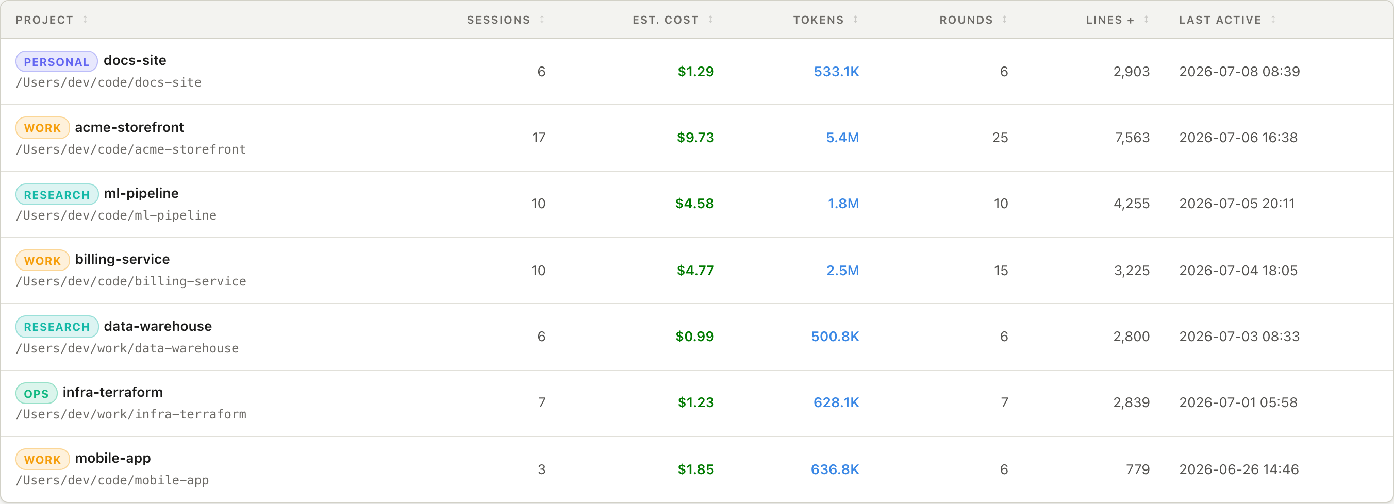Select path /Users/dev/code/mobile-app
The width and height of the screenshot is (1394, 504).
[112, 480]
